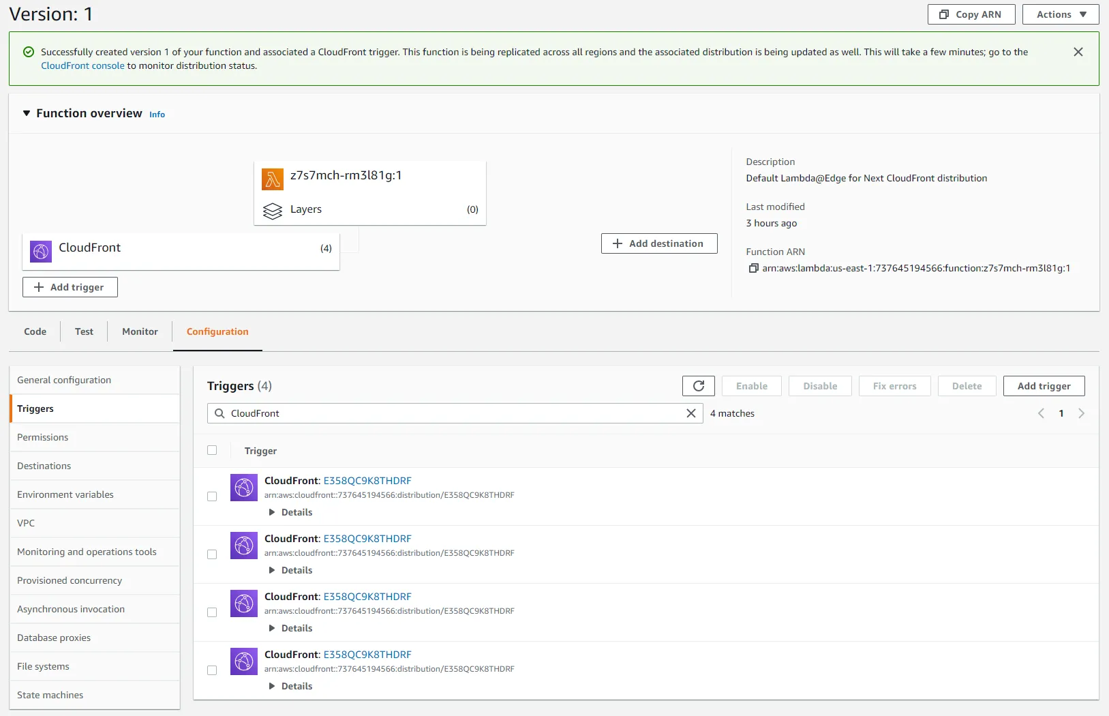This screenshot has width=1109, height=716.
Task: Expand Details of the second trigger
Action: [x=291, y=570]
